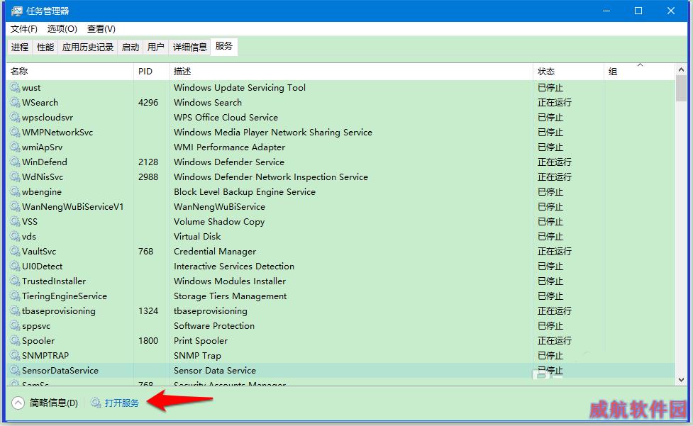
Task: Select the 服务 tab
Action: coord(224,46)
